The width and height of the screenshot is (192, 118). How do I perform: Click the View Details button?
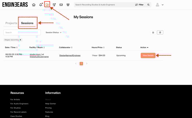click(x=148, y=56)
